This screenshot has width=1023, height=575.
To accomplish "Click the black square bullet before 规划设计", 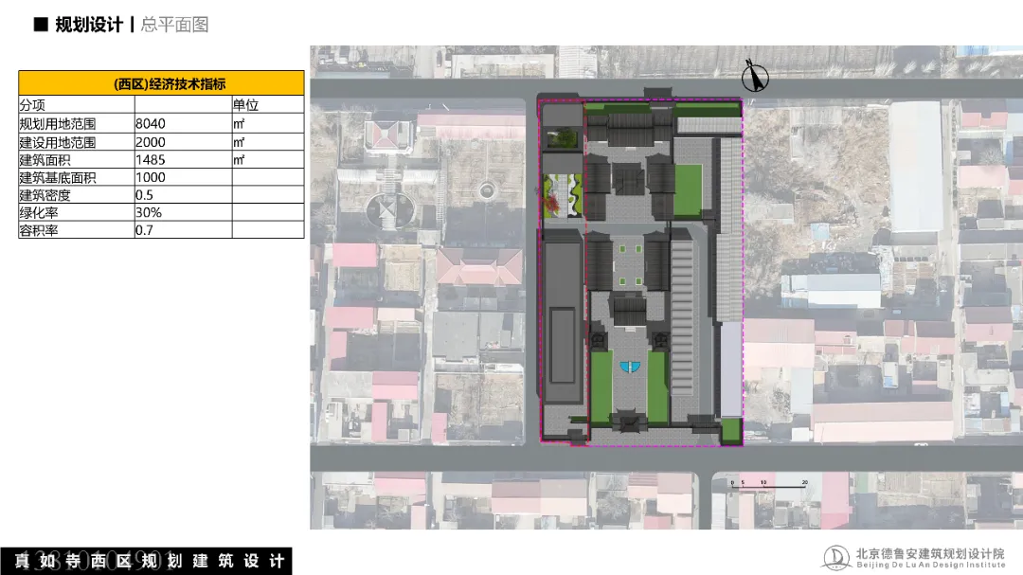I will [x=41, y=25].
